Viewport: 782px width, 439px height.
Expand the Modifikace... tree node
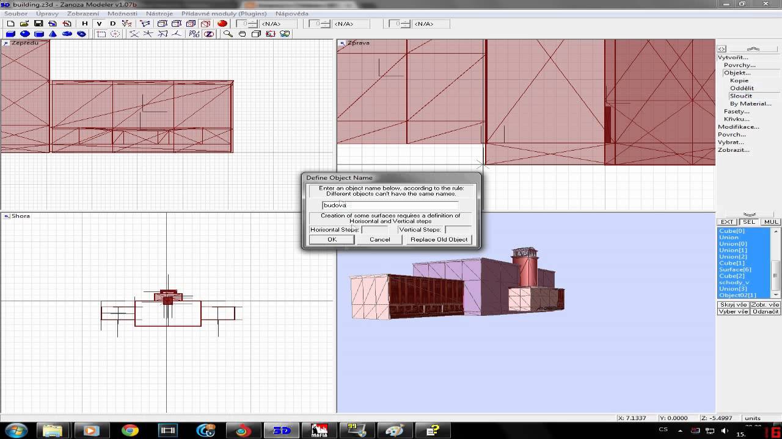[x=739, y=127]
